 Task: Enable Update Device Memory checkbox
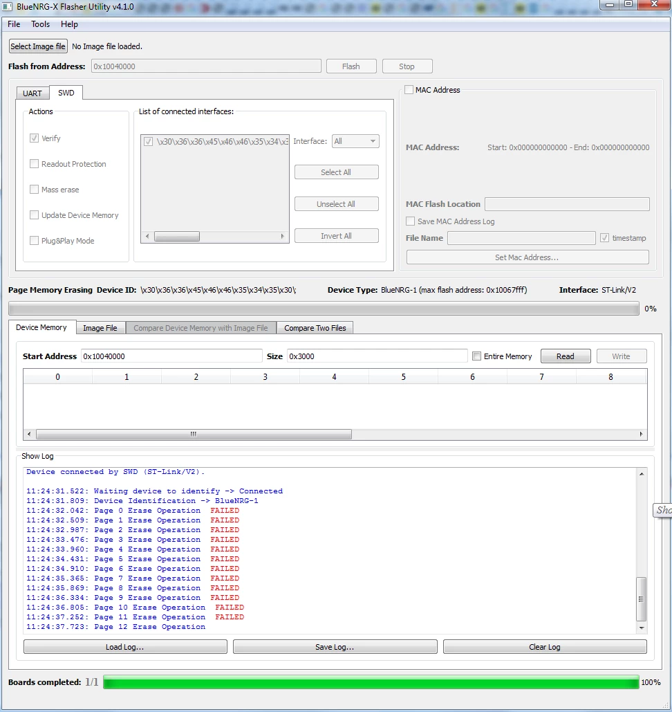(34, 215)
